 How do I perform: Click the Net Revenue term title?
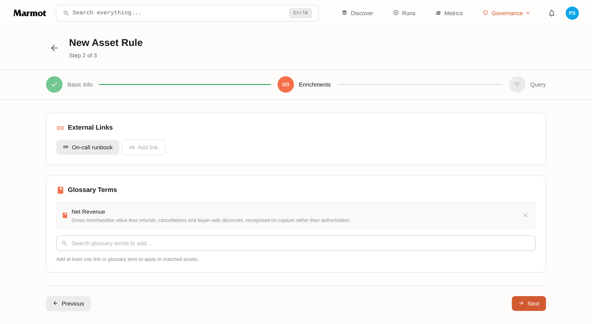(88, 212)
